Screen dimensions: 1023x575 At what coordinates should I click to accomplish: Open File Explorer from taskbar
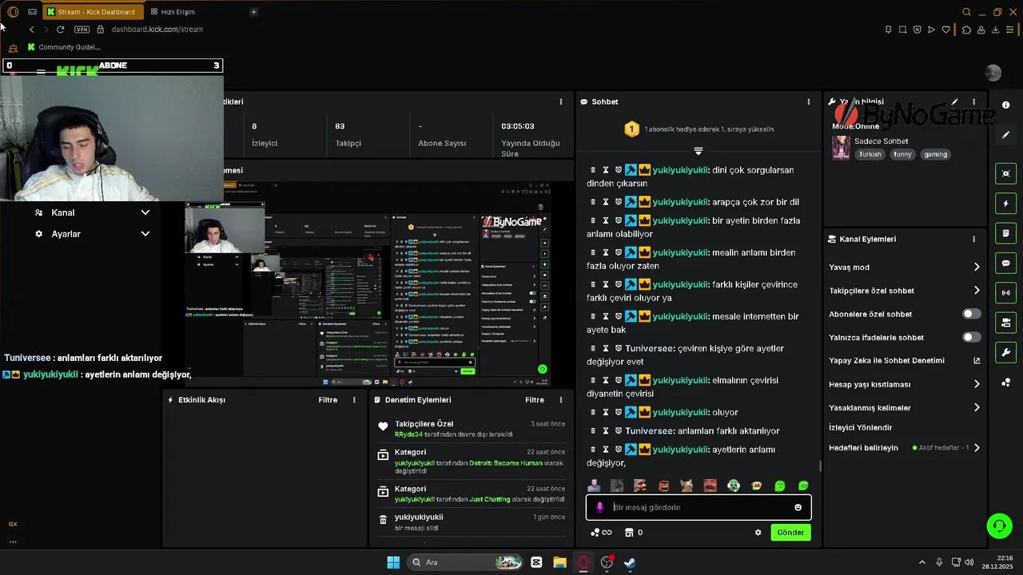(559, 562)
